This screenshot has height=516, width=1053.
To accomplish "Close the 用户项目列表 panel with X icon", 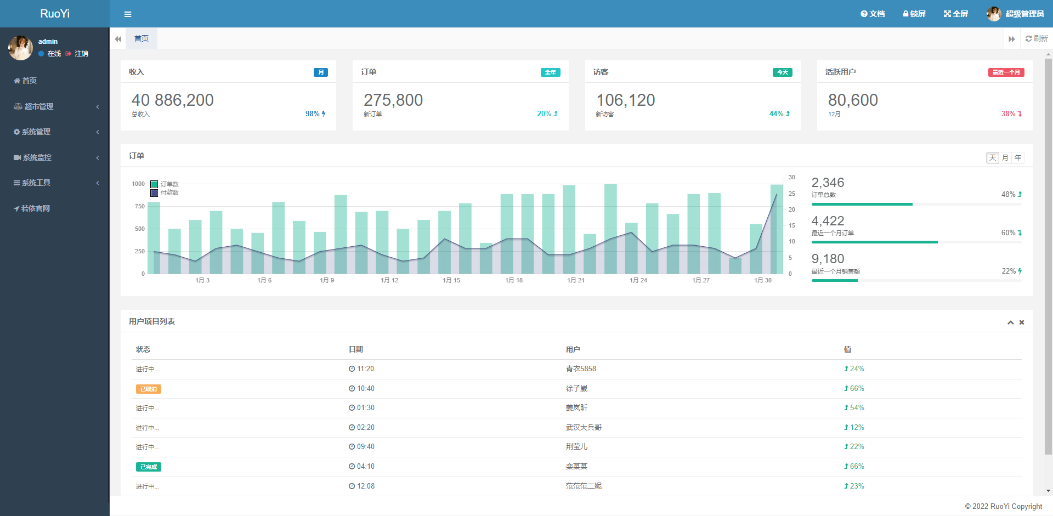I will (x=1022, y=322).
